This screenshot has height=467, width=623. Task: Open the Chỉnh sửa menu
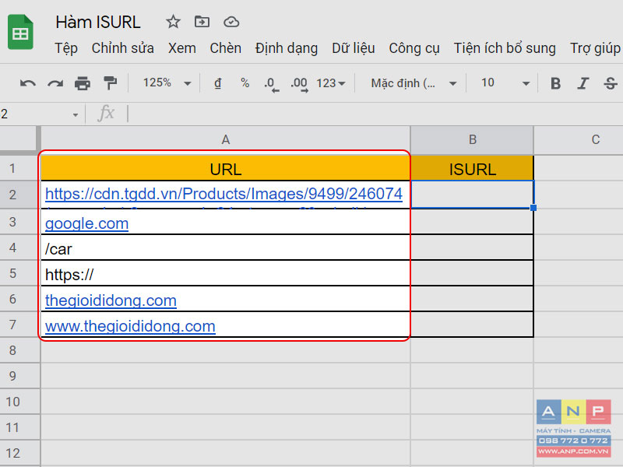[123, 48]
